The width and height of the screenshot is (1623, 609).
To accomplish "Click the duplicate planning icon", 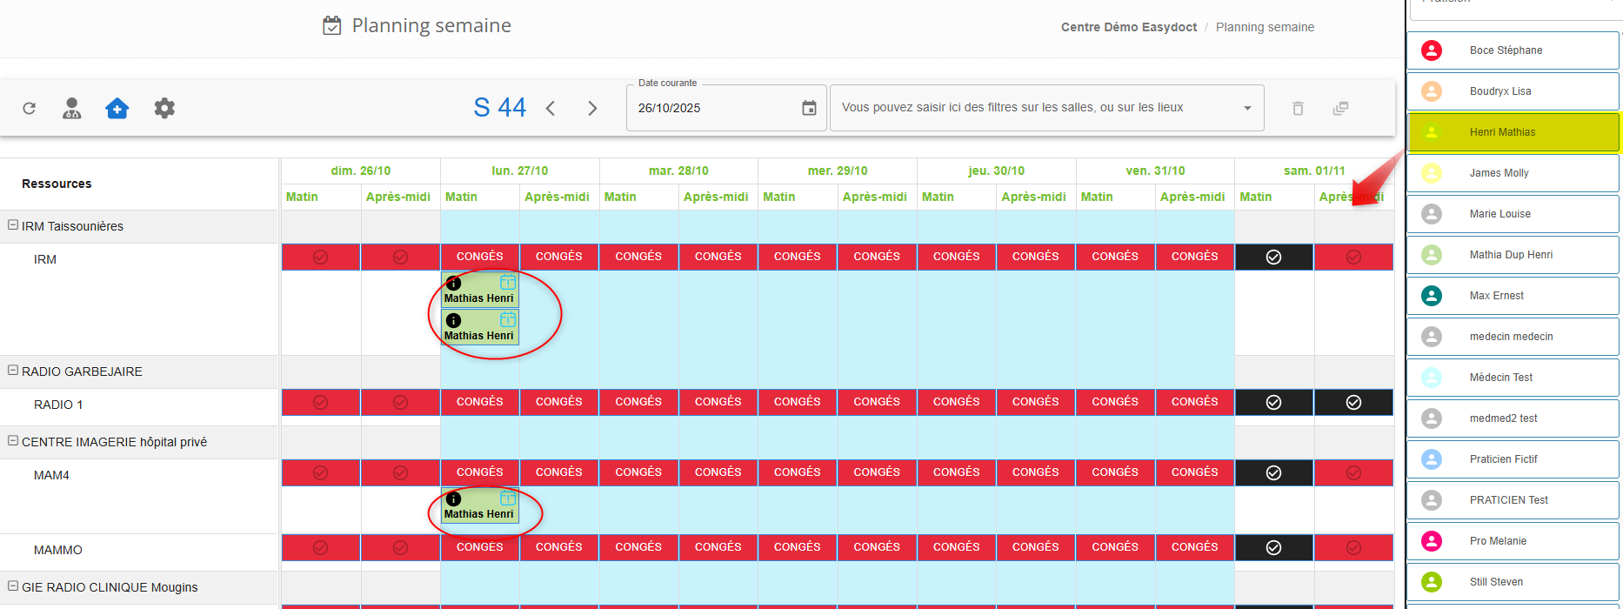I will click(1340, 109).
